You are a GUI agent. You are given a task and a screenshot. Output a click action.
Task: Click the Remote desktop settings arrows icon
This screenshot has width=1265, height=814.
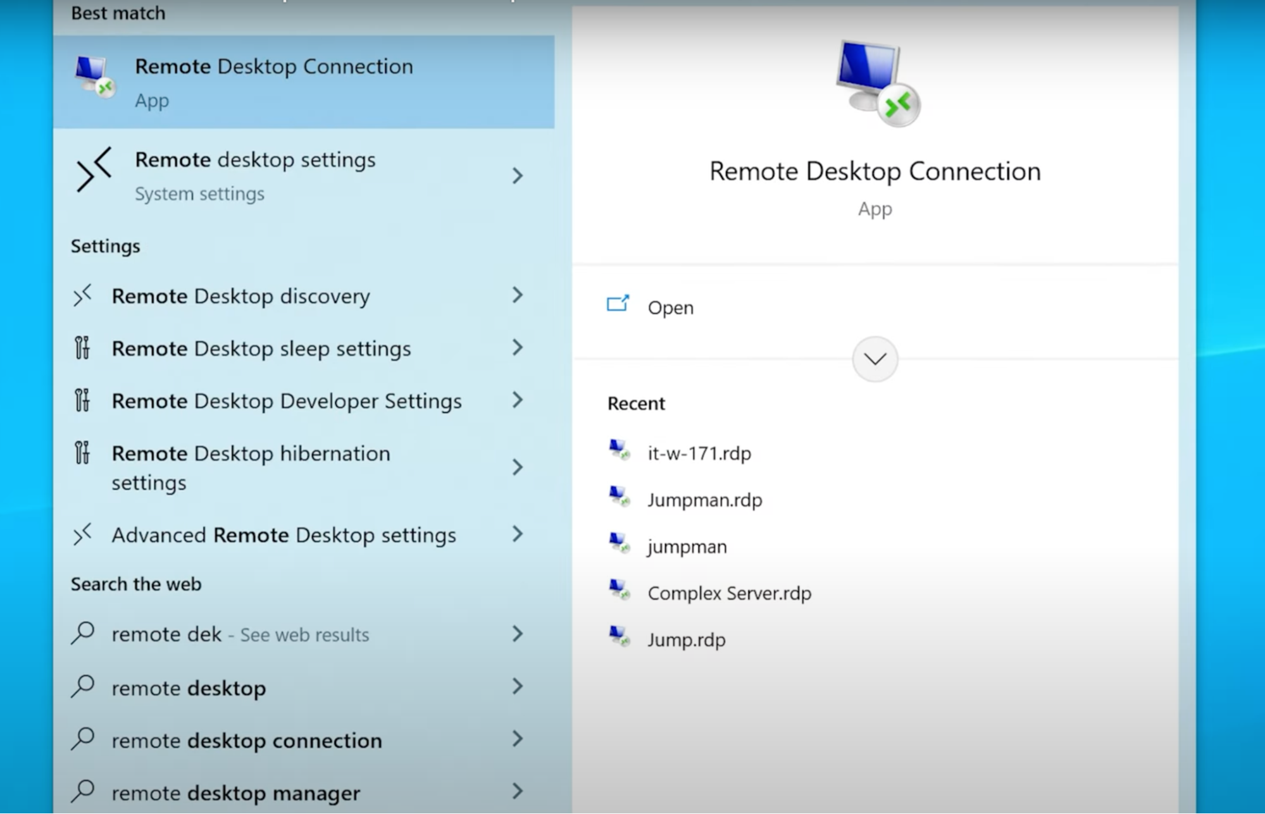(x=94, y=170)
